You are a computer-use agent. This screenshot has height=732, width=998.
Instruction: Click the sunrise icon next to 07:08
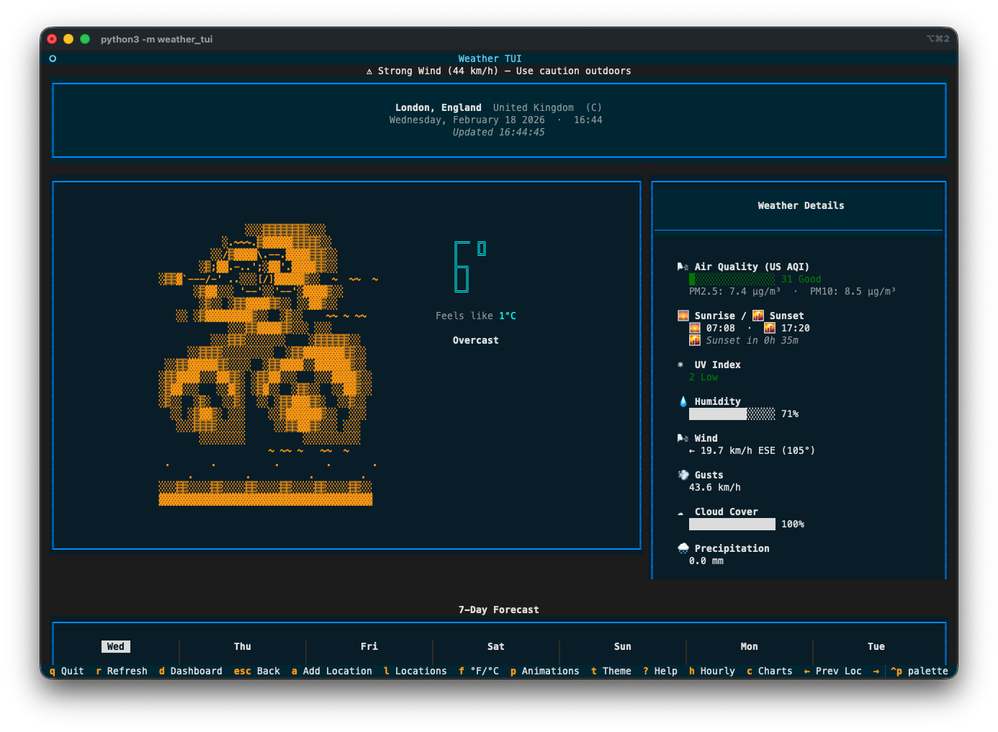[694, 327]
